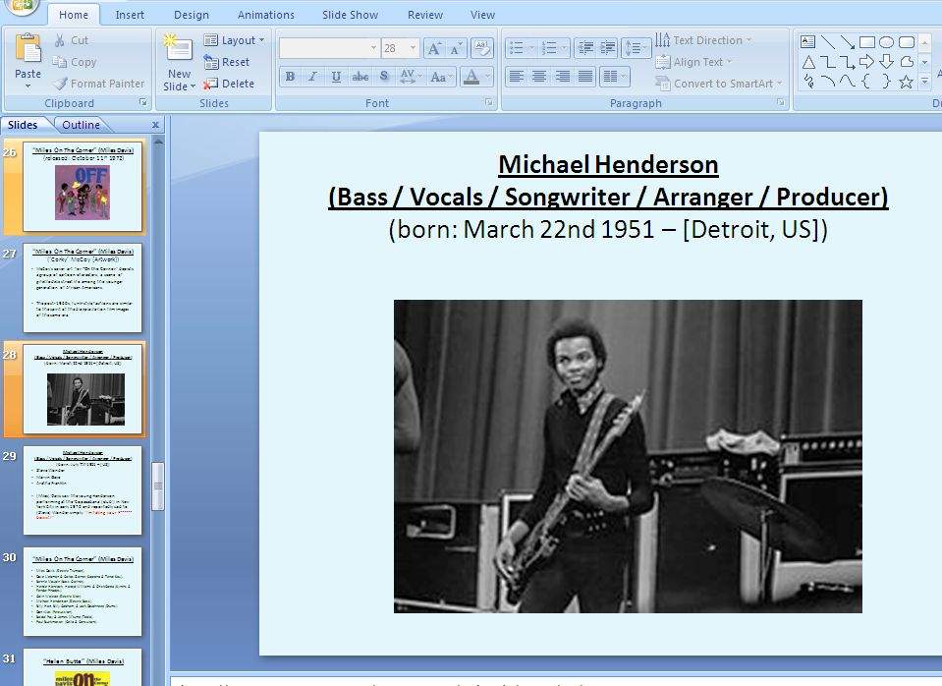Click Convert to SmartArt button
Viewport: 942px width, 686px height.
point(719,84)
